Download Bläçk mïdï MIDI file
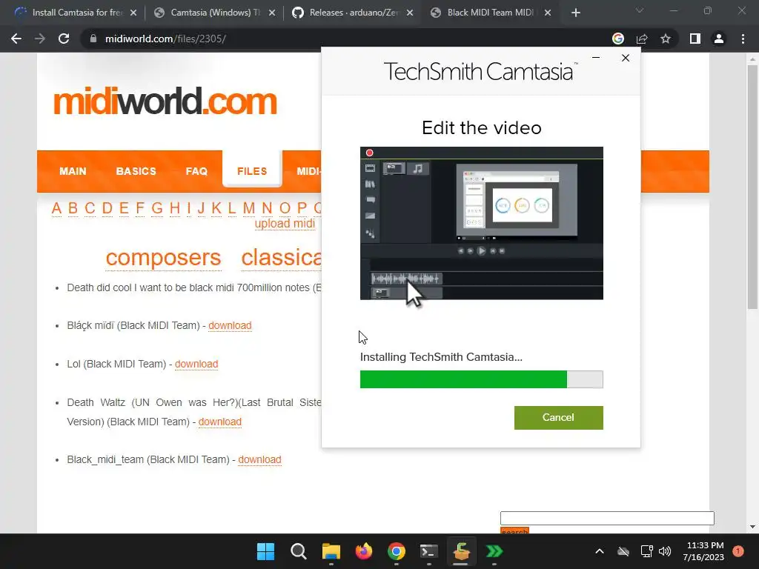759x569 pixels. click(x=230, y=326)
